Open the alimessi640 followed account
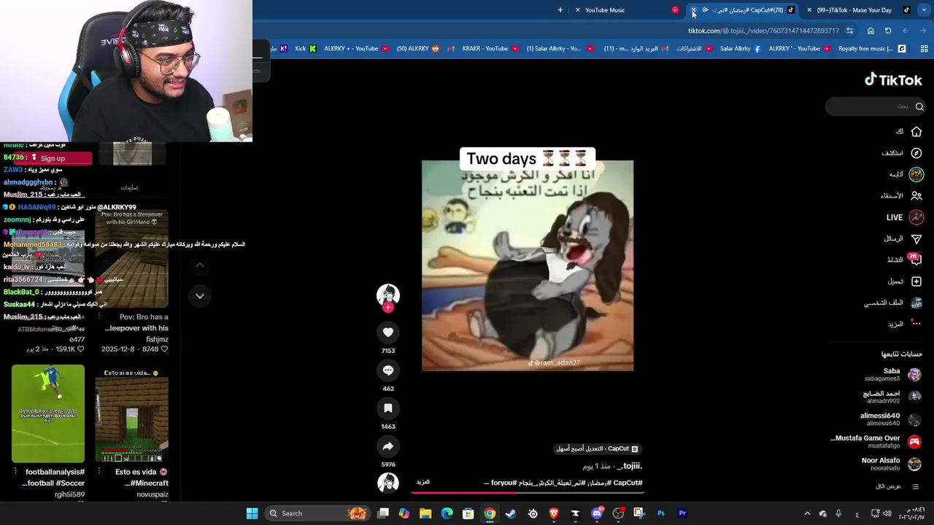The height and width of the screenshot is (525, 934). click(890, 419)
